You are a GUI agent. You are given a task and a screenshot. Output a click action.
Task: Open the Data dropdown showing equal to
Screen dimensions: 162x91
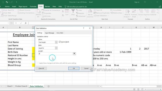(56, 48)
